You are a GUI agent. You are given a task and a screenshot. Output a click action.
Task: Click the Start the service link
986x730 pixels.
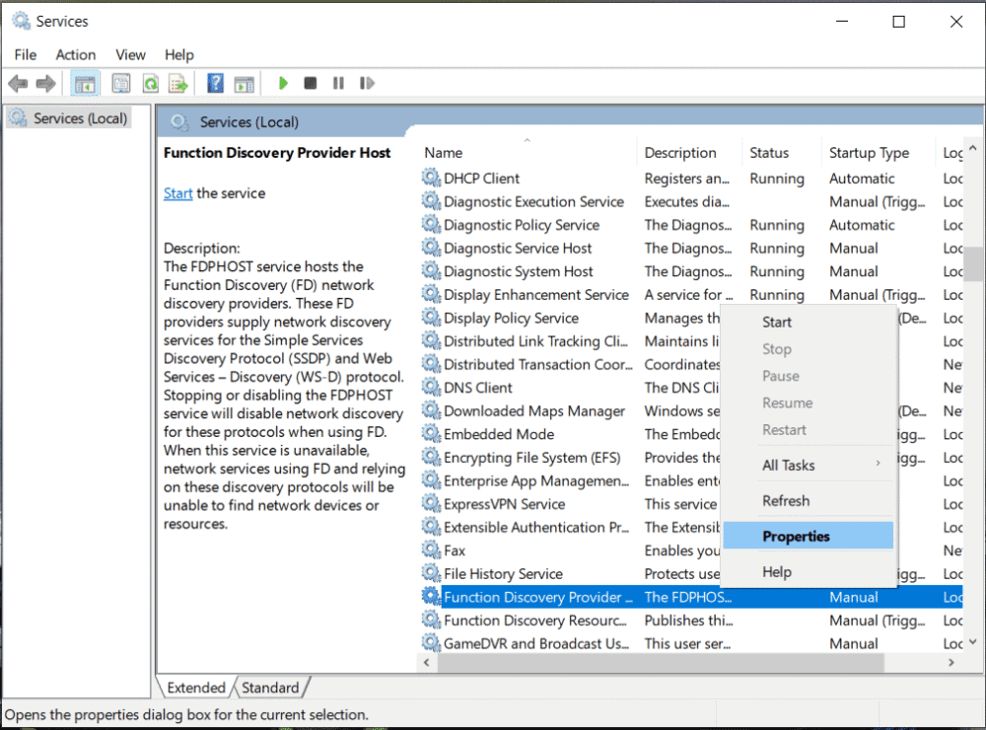tap(177, 193)
